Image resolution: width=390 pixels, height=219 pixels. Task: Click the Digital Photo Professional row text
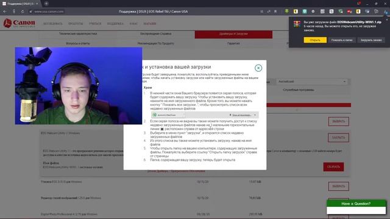[69, 214]
